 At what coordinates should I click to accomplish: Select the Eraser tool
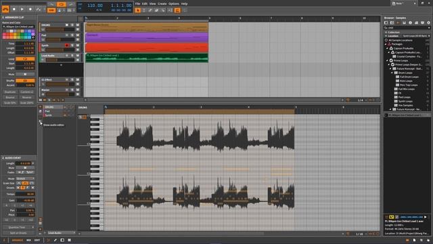coord(156,10)
